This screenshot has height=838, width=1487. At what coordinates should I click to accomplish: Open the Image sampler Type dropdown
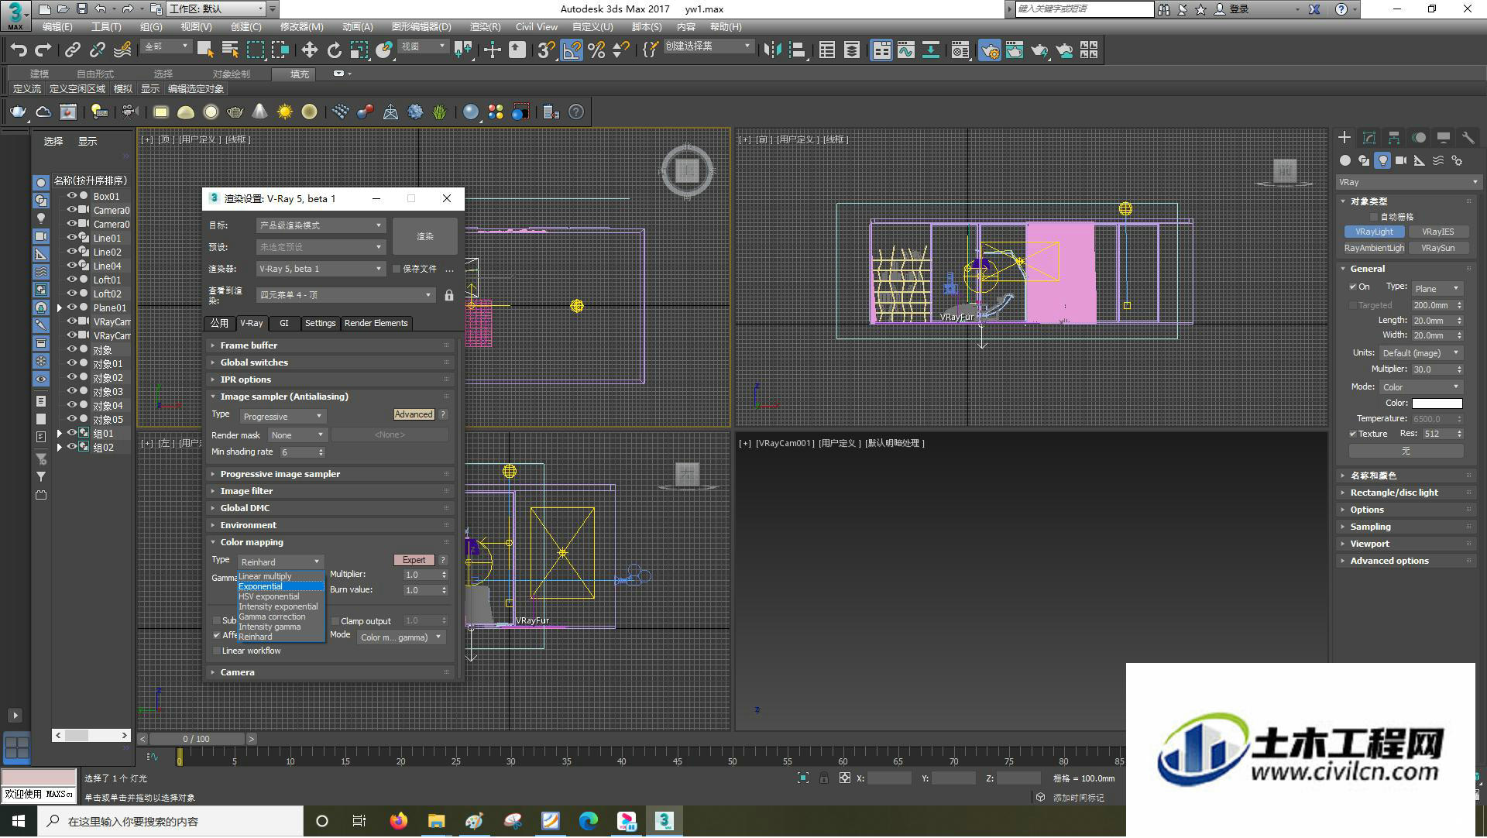pyautogui.click(x=282, y=417)
